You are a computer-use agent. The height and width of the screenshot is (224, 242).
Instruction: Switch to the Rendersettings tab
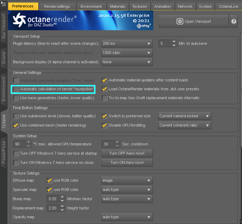pos(57,6)
